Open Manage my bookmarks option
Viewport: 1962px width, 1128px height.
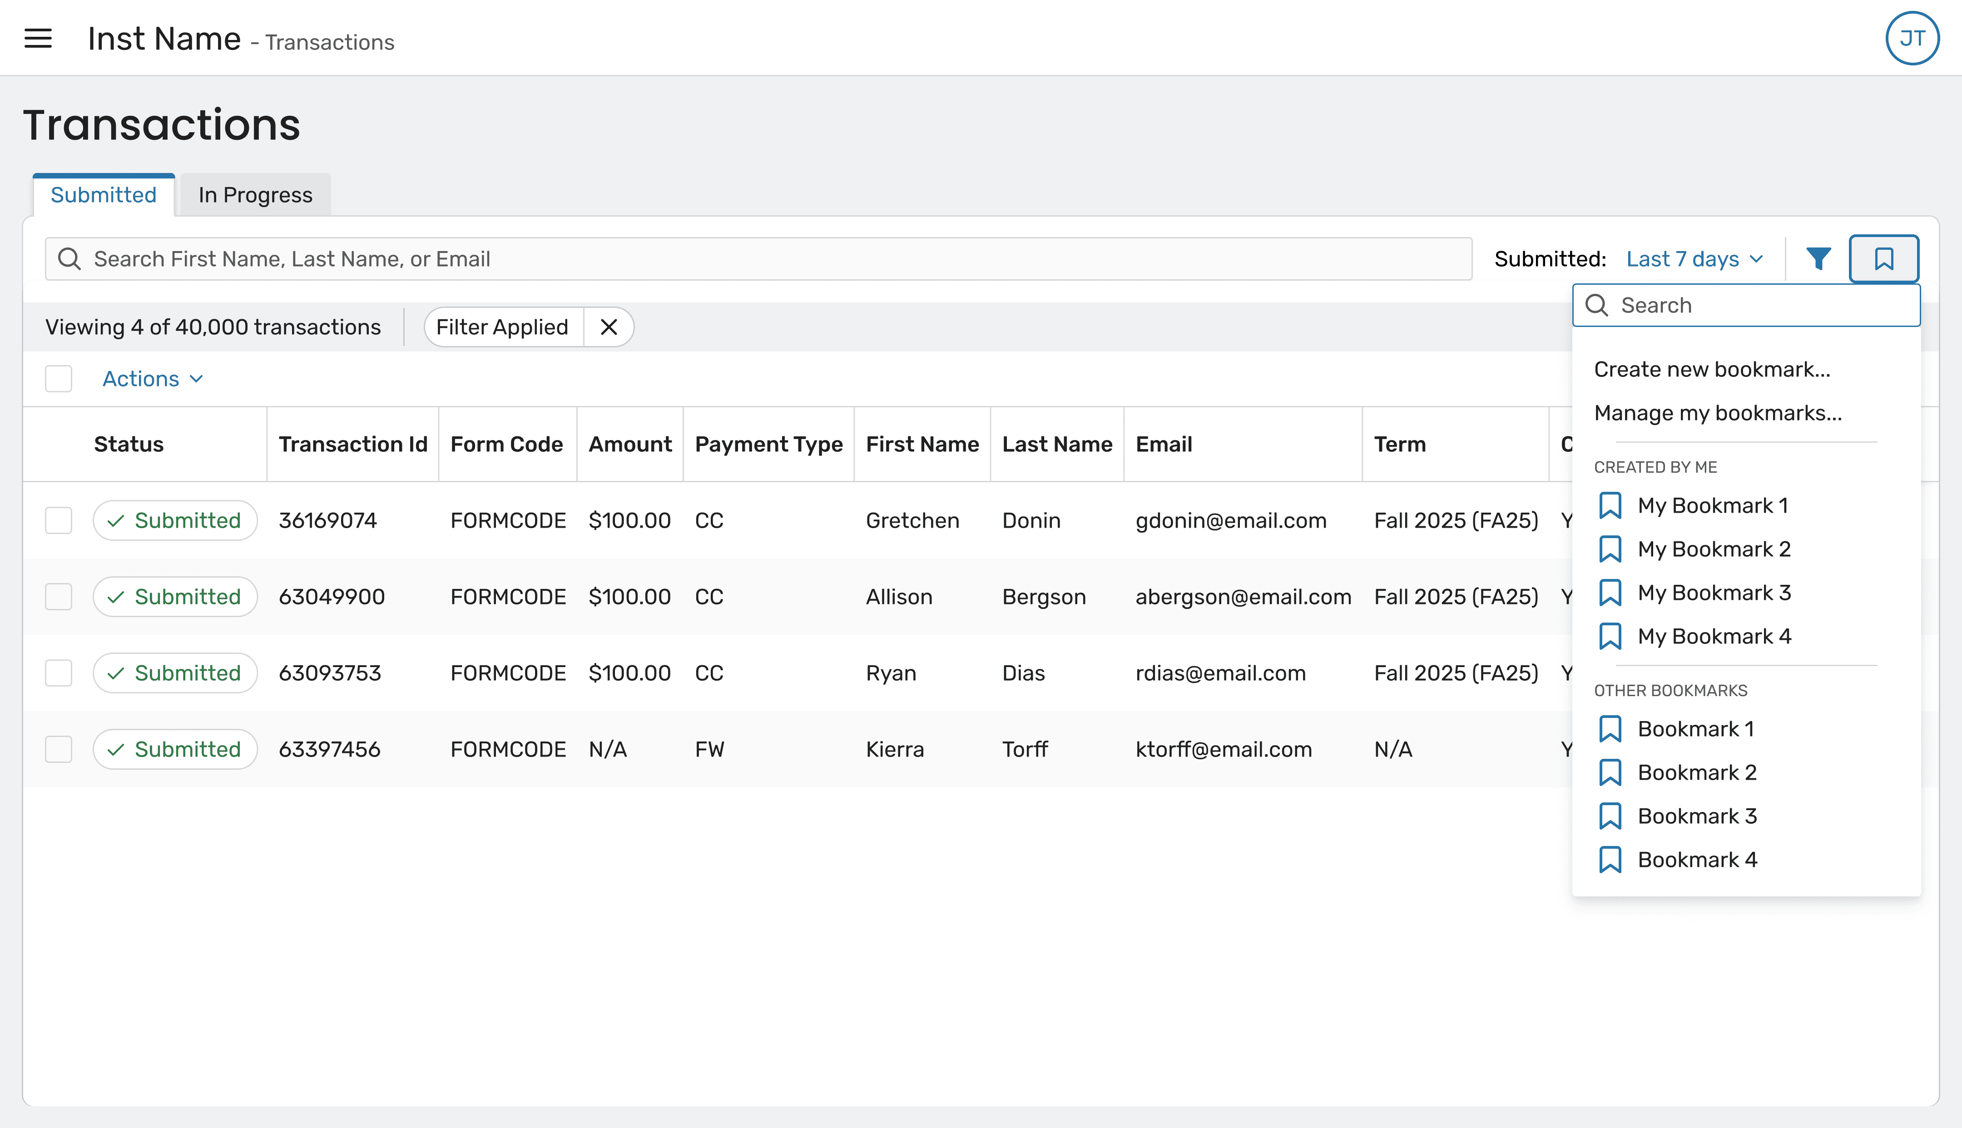coord(1717,413)
